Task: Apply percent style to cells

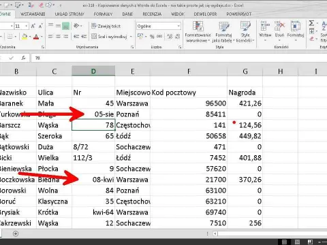Action: click(152, 36)
